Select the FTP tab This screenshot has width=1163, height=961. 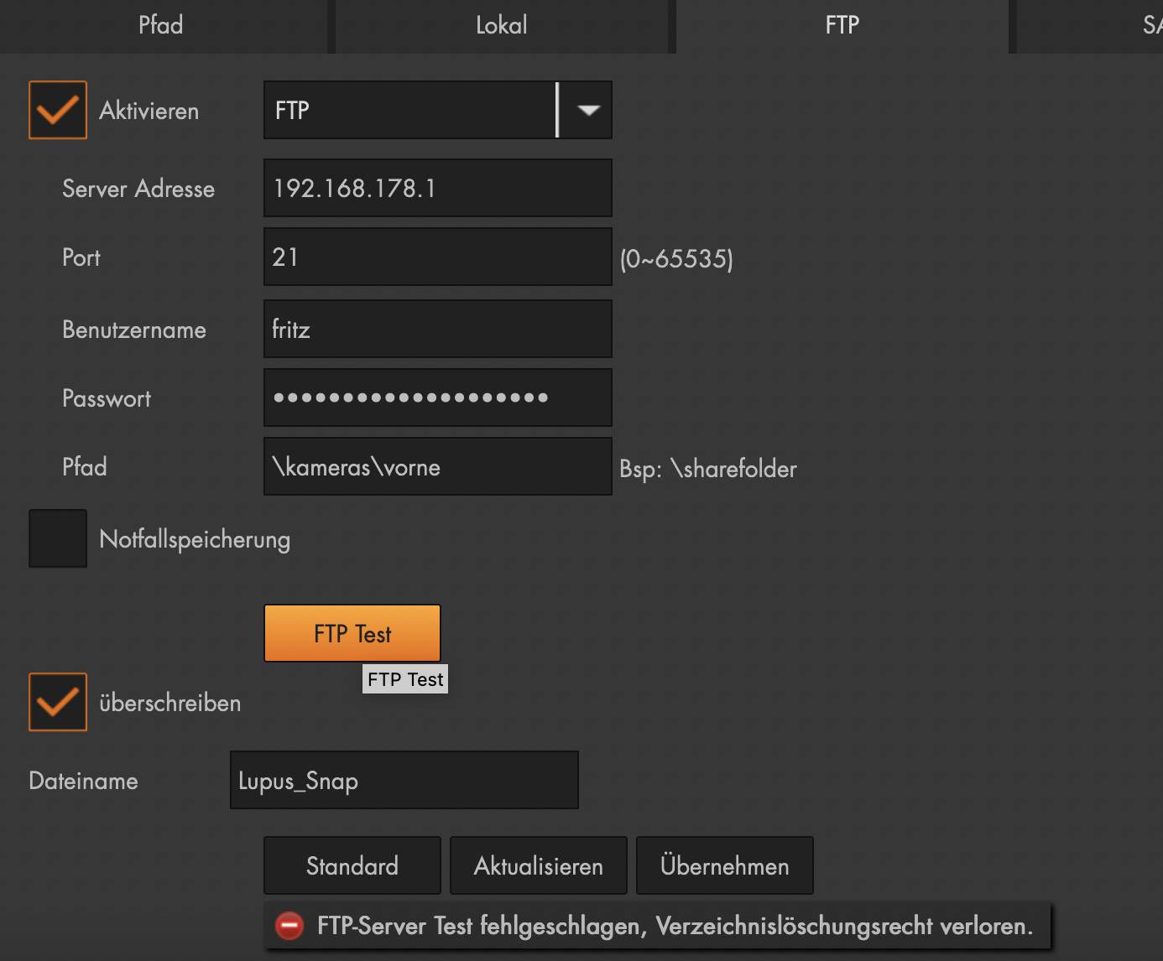pos(842,25)
